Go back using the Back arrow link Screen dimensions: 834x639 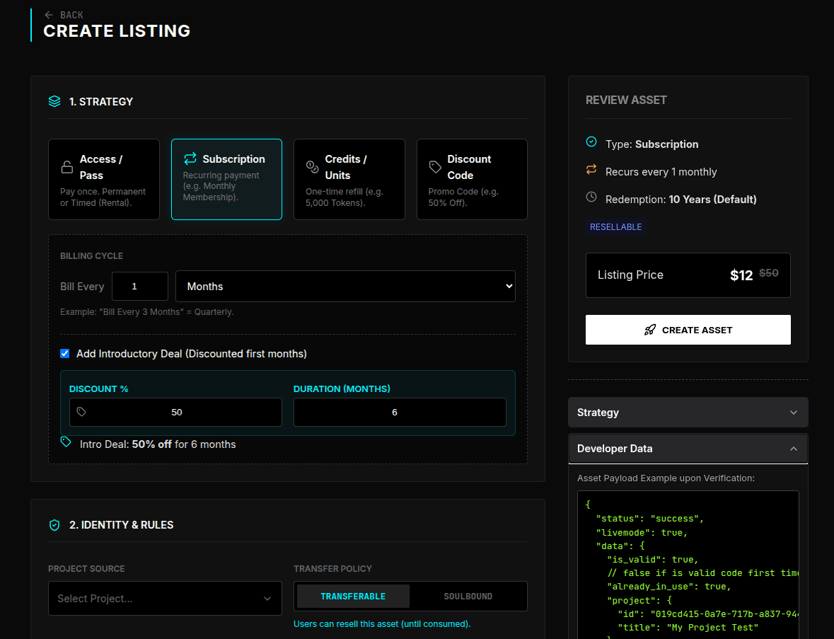[63, 15]
